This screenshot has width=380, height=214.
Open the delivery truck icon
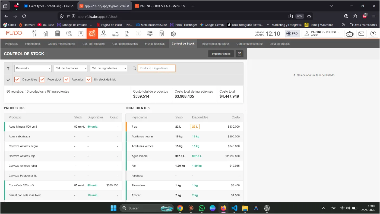click(115, 34)
